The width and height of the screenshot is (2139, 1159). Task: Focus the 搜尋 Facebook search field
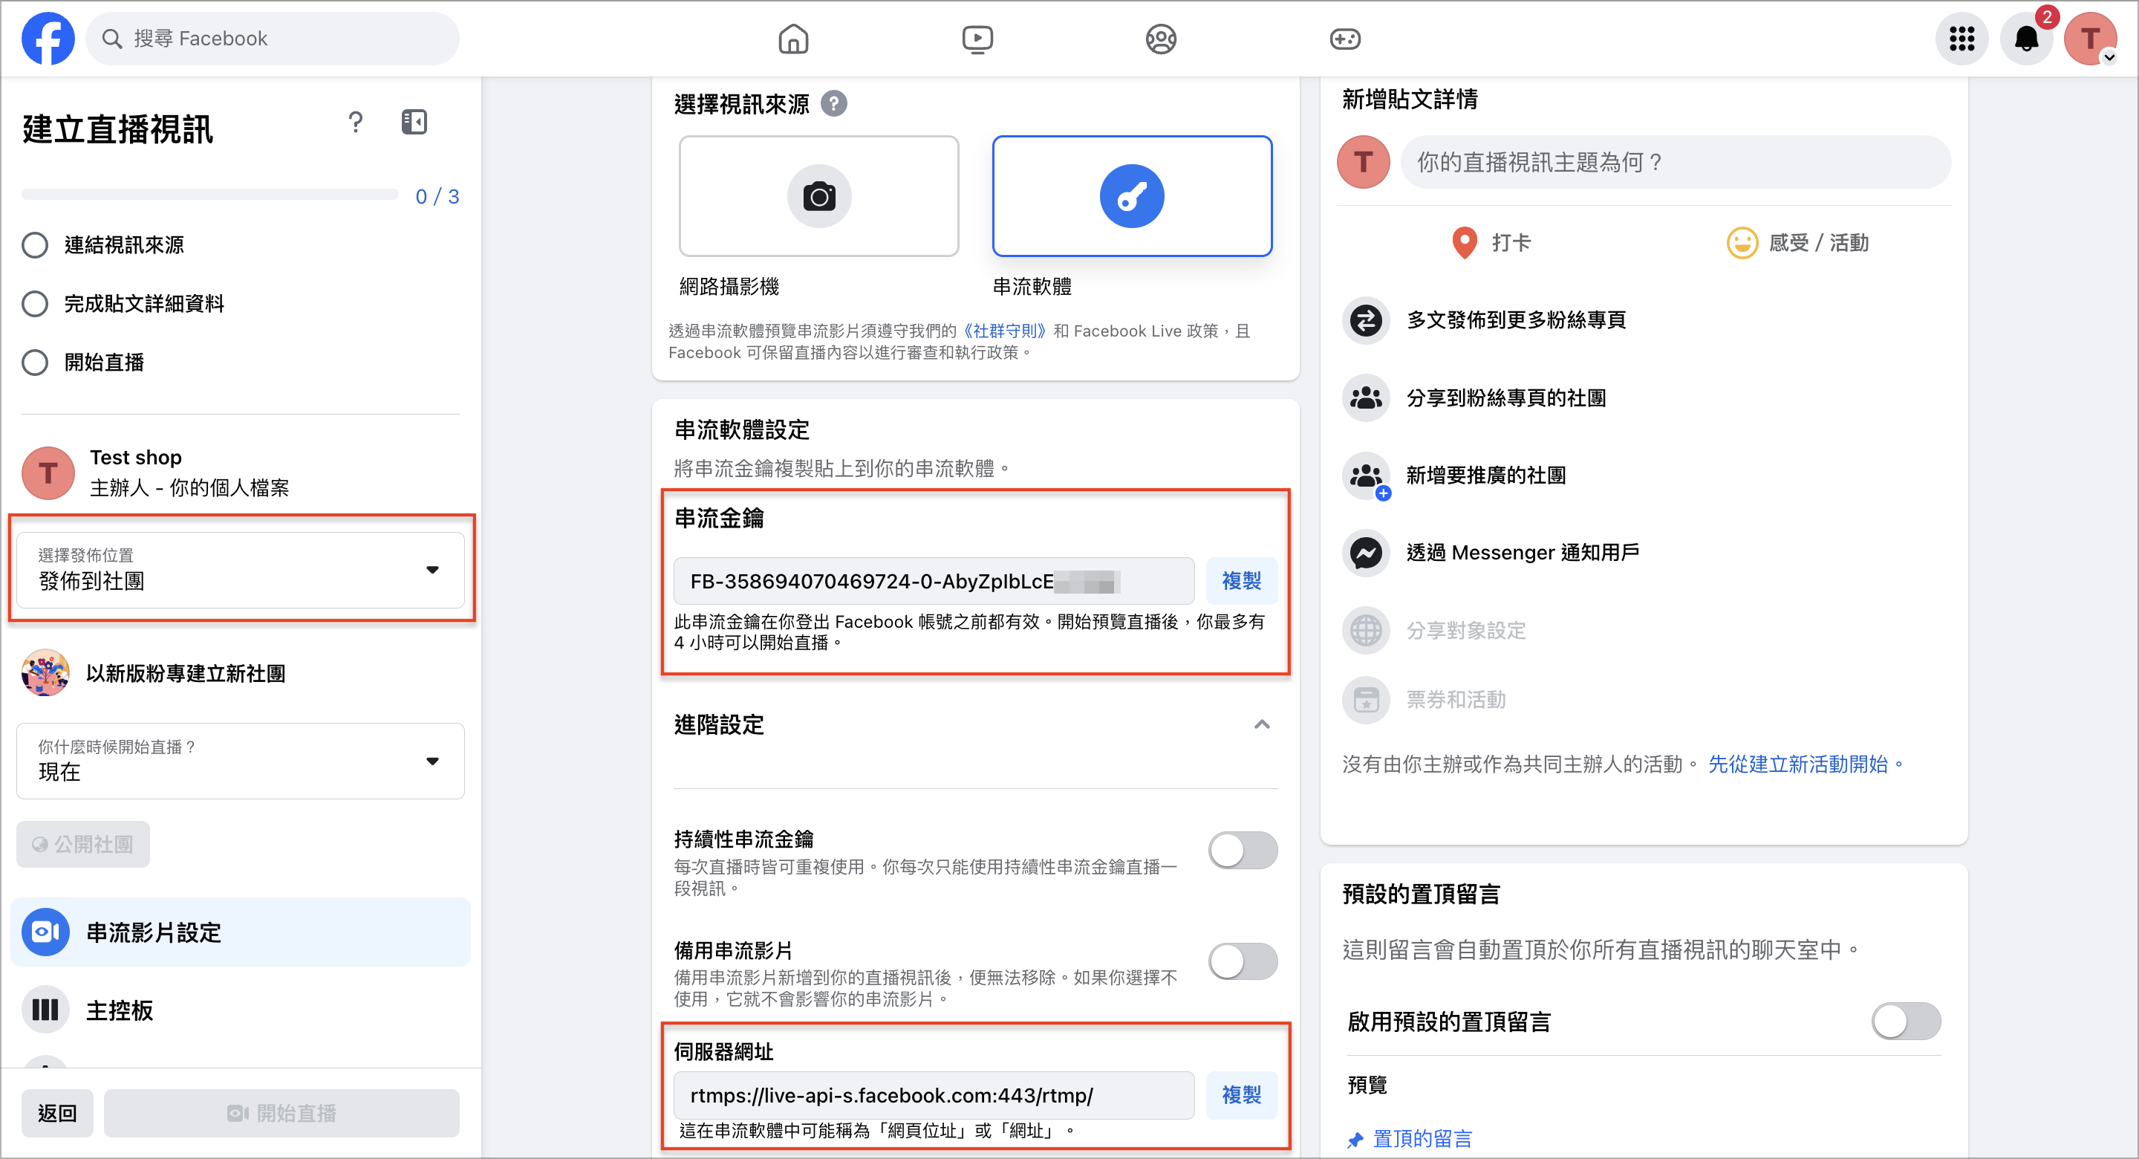(x=273, y=38)
